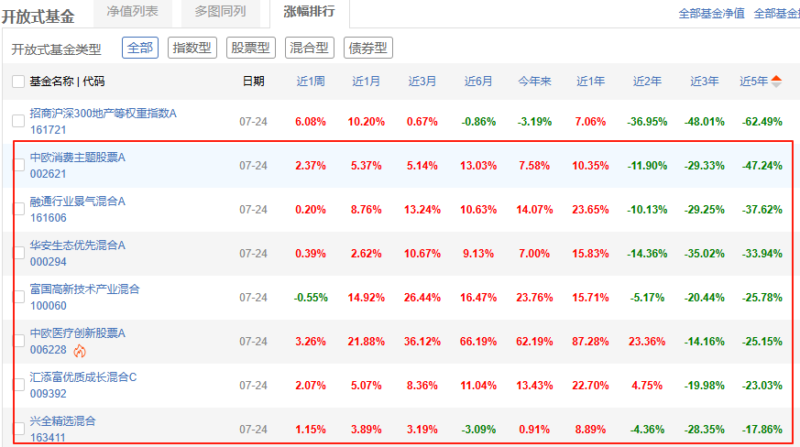Screen dimensions: 800x447
Task: Open fund 富国高新技术产业混合
Action: point(84,289)
